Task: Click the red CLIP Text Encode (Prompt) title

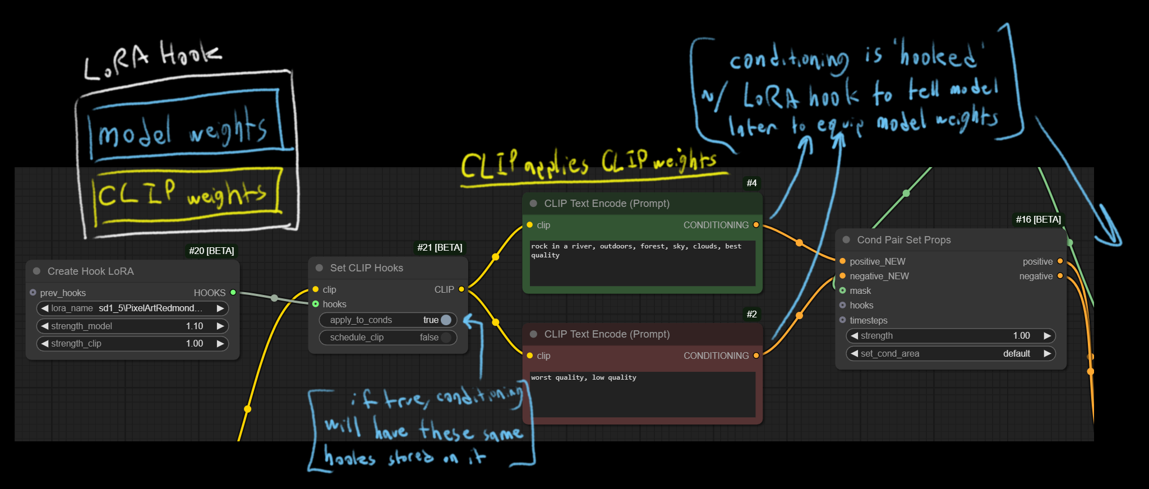Action: pyautogui.click(x=607, y=334)
